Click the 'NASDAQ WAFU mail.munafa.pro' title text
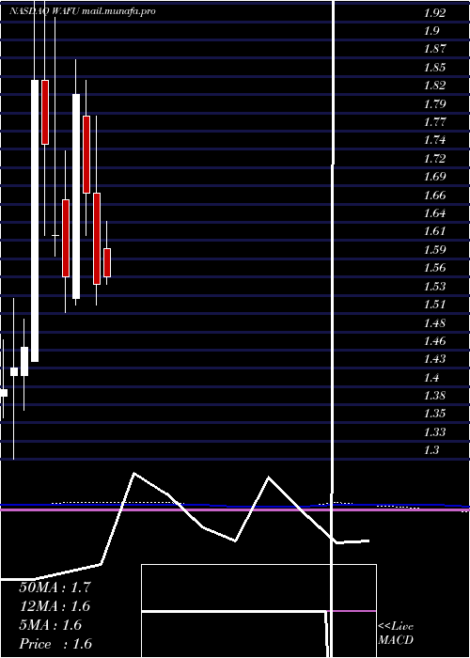 click(83, 11)
